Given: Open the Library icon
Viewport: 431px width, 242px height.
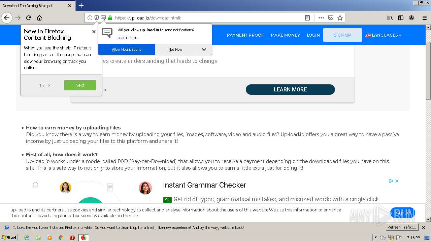Looking at the screenshot, I should click(x=390, y=18).
